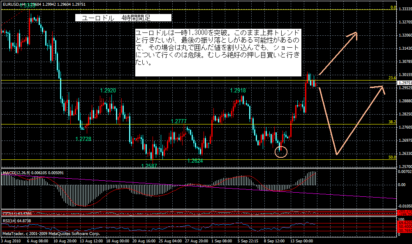Click the 0.00 zero level on MACD scale
Viewport: 412px width, 244px height.
[402, 185]
